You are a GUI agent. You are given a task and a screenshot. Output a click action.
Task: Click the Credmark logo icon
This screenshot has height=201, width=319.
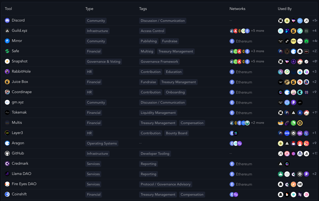[x=7, y=164]
